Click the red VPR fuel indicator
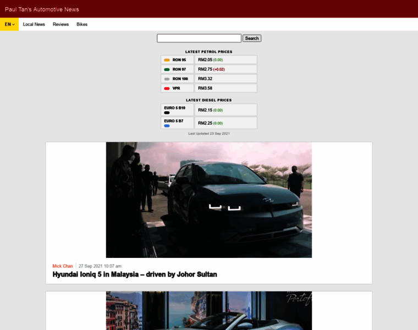Viewport: 418px width, 330px height. (x=167, y=89)
